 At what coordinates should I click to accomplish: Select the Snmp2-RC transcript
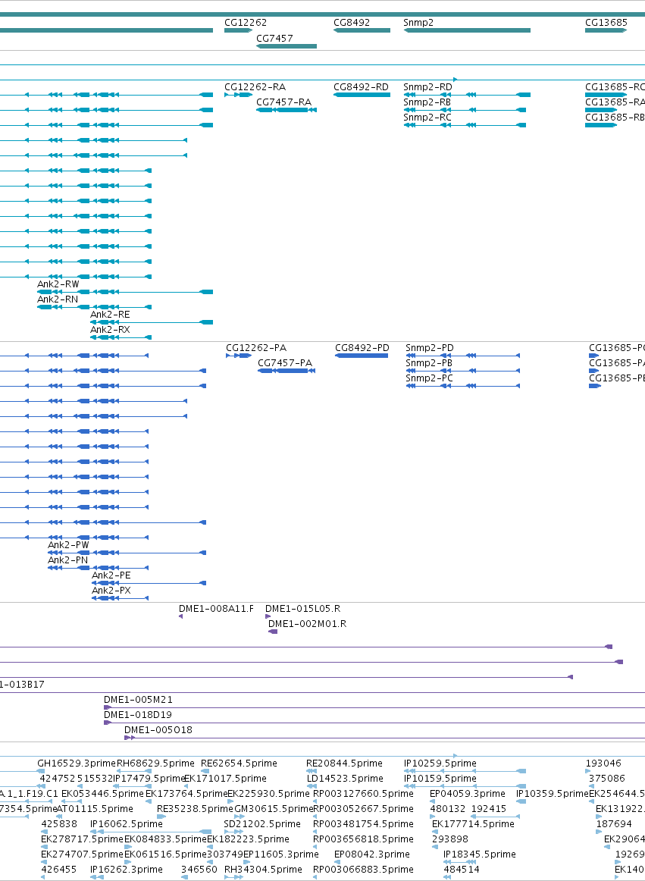(x=465, y=125)
